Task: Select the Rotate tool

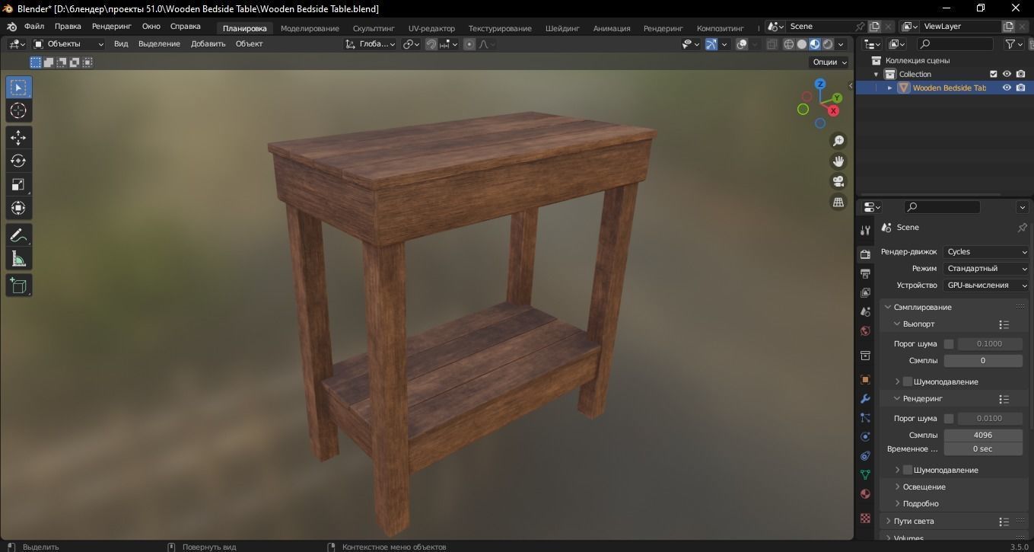Action: click(x=18, y=161)
